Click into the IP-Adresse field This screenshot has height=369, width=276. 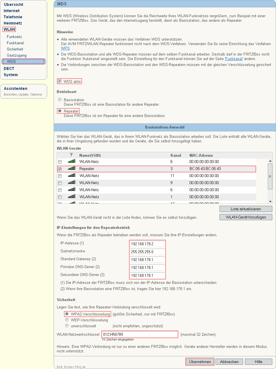coord(147,244)
